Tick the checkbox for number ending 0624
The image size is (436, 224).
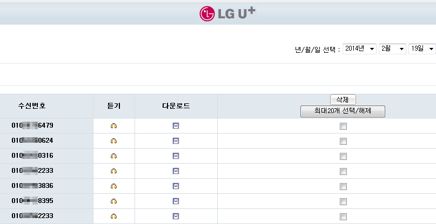344,142
